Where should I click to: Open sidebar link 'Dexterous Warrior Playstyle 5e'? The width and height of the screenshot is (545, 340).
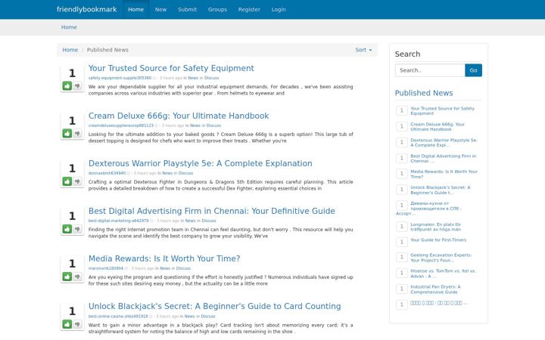pyautogui.click(x=444, y=143)
